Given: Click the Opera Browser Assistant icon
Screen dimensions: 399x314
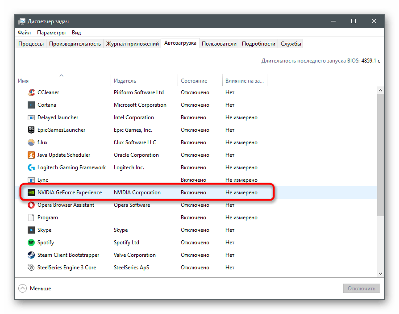Looking at the screenshot, I should (x=31, y=205).
